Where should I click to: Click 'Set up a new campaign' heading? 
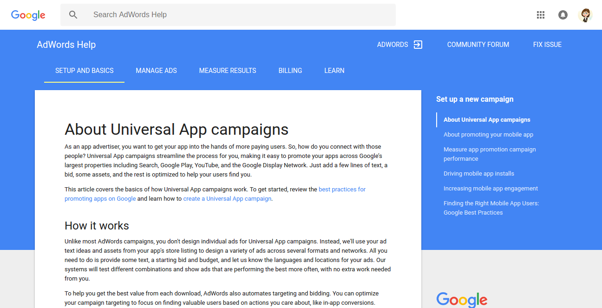[475, 99]
